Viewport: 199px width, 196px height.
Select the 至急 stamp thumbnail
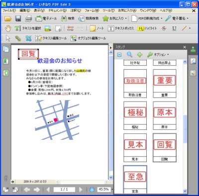pos(135,180)
